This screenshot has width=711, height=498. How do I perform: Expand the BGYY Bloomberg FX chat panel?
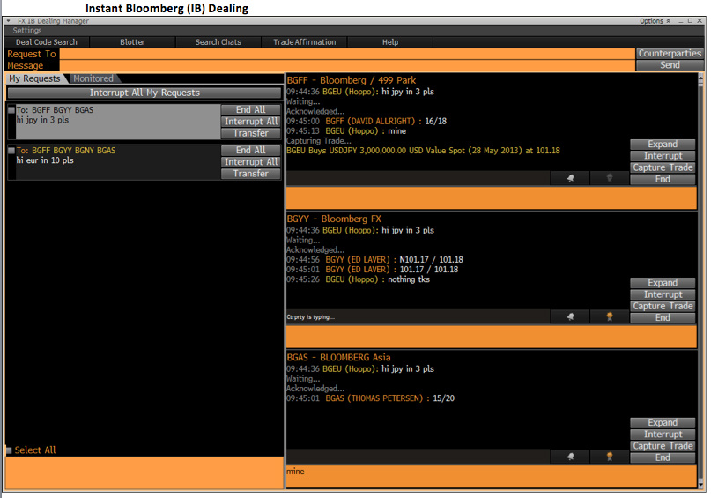(x=663, y=283)
